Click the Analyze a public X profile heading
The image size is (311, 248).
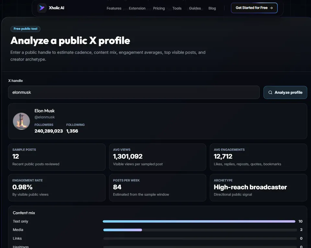[x=70, y=41]
